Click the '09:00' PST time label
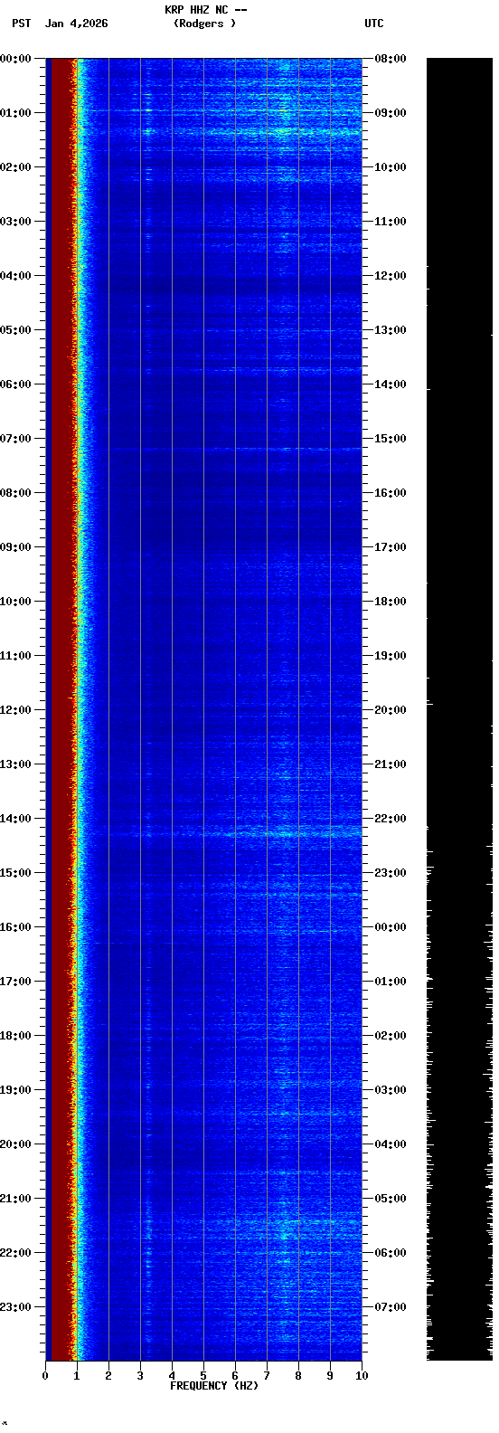This screenshot has width=499, height=1433. click(16, 547)
